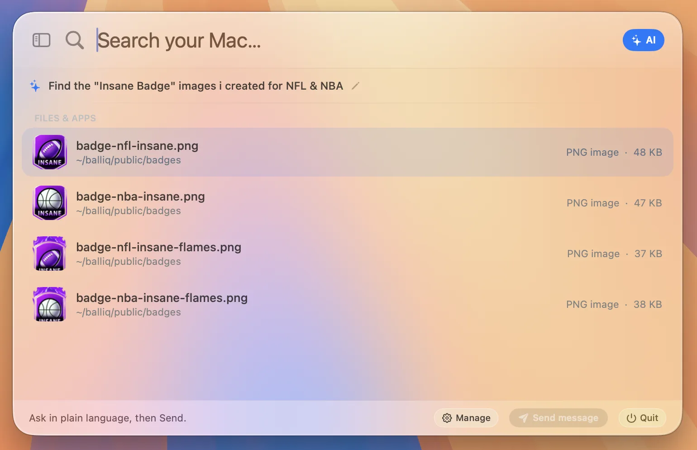The height and width of the screenshot is (450, 697).
Task: Click the path under badge-nfl-insane-flames.png
Action: [x=129, y=262]
